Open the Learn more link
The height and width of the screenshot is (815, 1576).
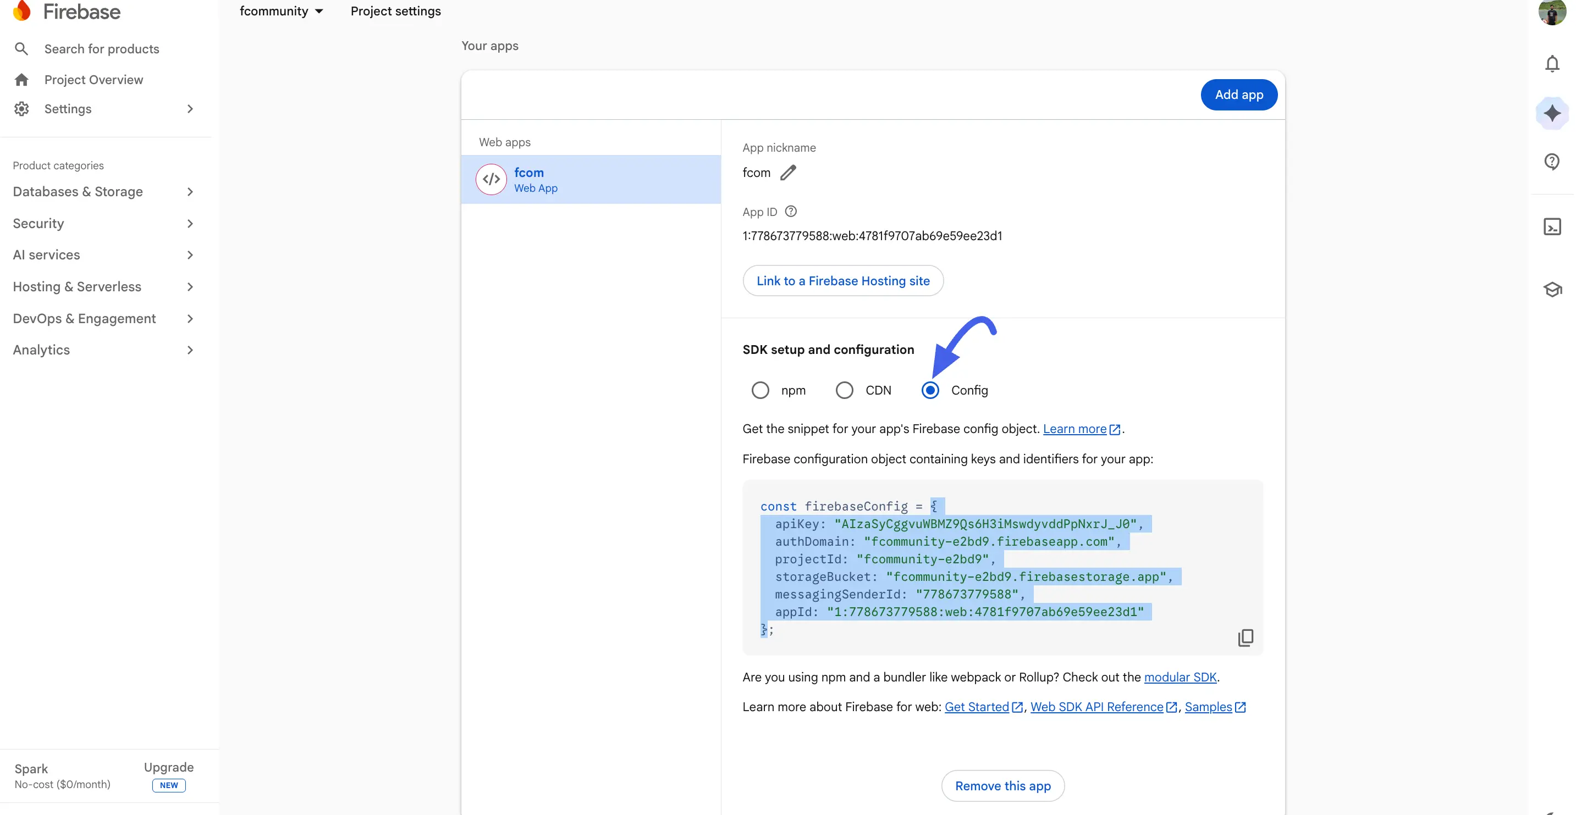pyautogui.click(x=1082, y=429)
